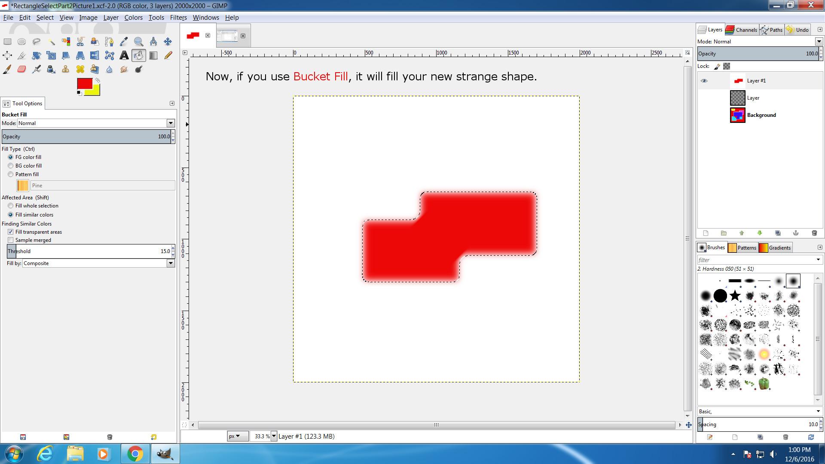Hide Layer #1 using eye icon

pyautogui.click(x=704, y=81)
